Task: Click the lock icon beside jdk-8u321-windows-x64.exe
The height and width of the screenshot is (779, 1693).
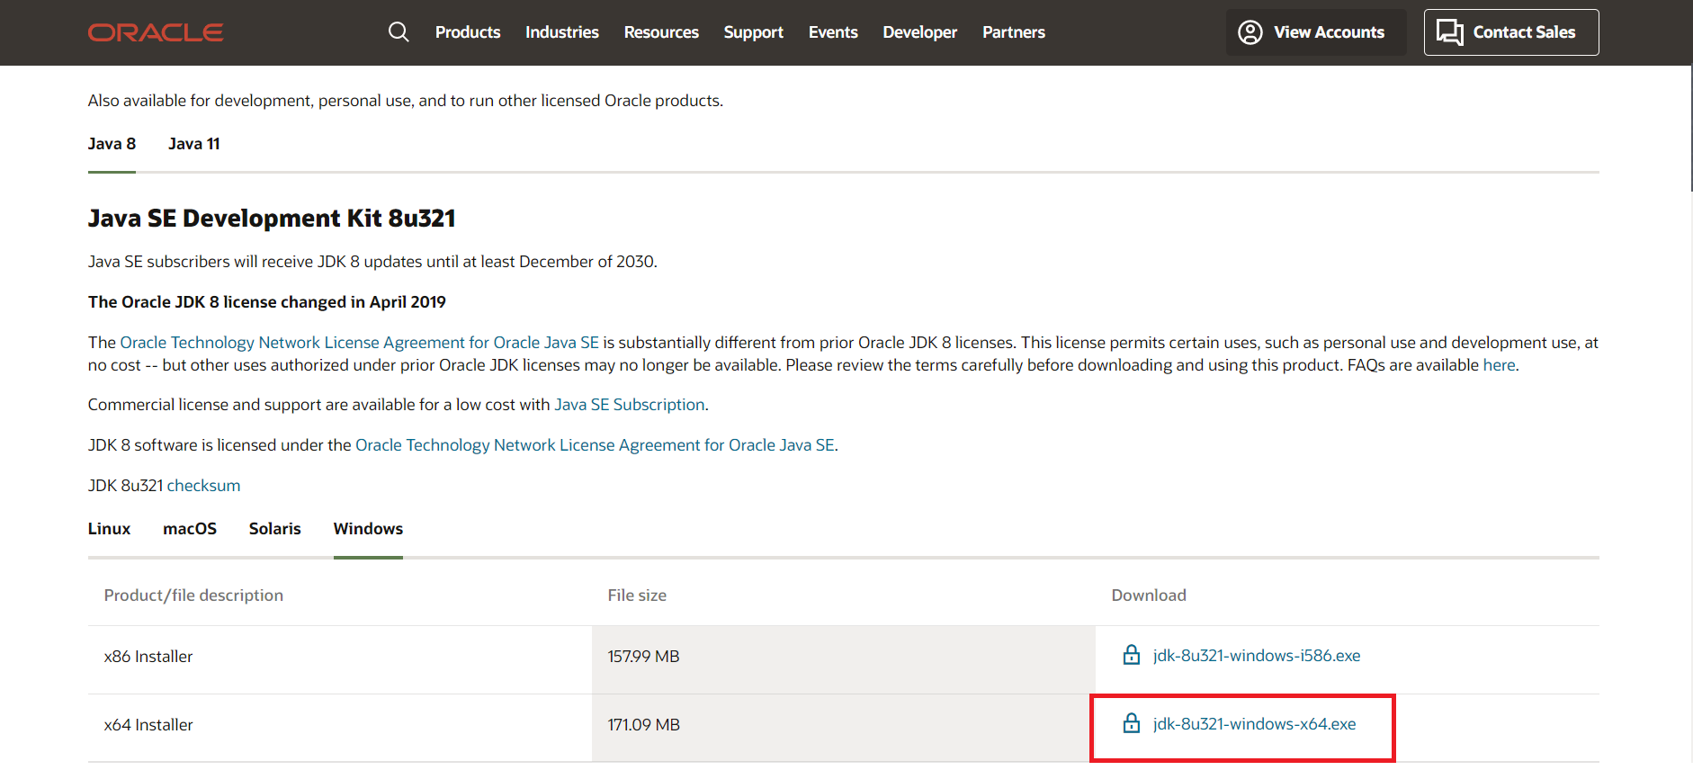Action: tap(1132, 723)
